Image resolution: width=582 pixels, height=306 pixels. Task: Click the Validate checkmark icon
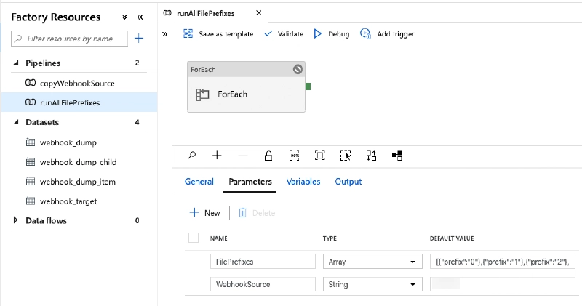click(x=268, y=33)
